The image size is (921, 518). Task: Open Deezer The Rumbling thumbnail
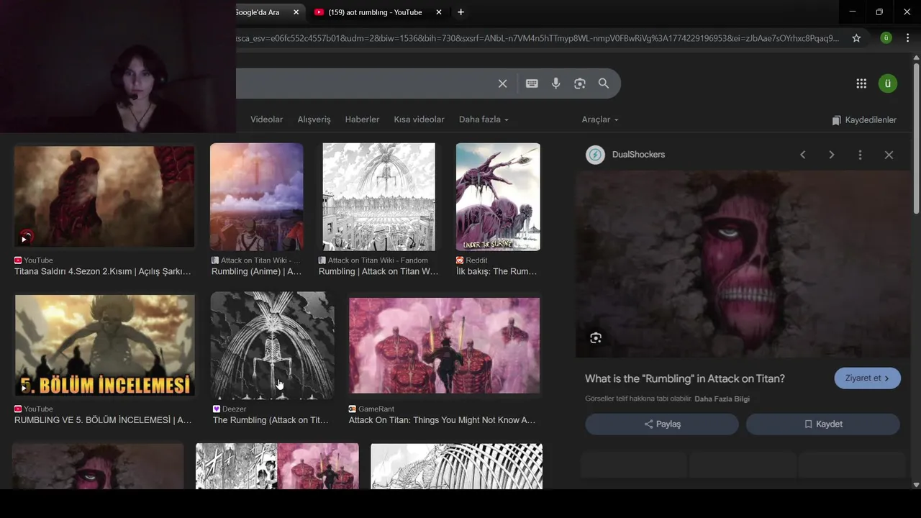[272, 345]
